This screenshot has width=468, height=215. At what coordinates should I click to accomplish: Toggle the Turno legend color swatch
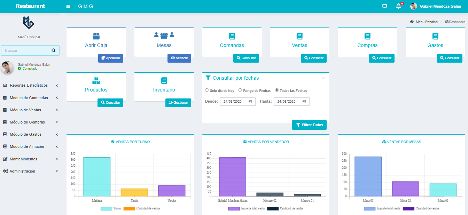tap(106, 208)
